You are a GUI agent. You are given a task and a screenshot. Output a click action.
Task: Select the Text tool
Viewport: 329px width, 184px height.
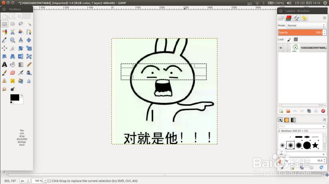click(x=4, y=65)
